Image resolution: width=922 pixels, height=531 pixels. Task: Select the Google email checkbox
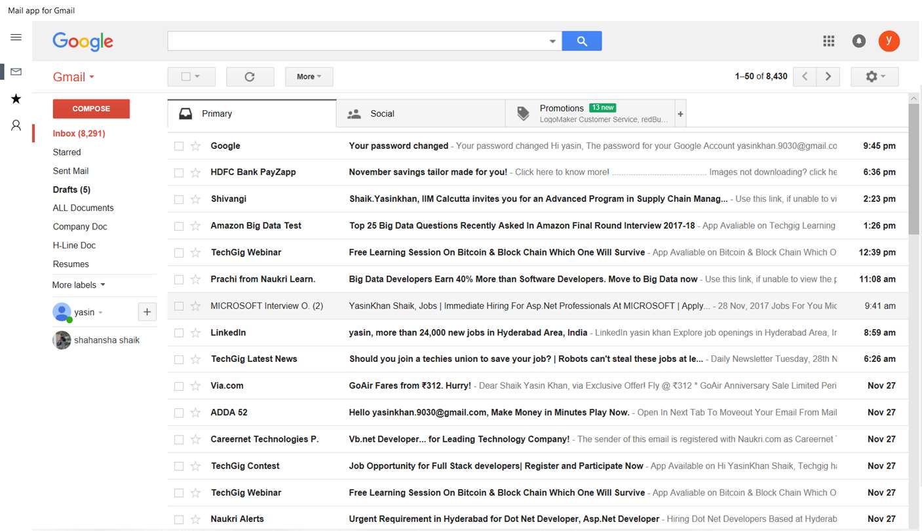coord(179,146)
